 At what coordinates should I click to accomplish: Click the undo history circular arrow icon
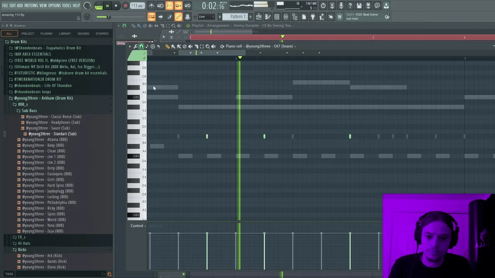(x=323, y=6)
